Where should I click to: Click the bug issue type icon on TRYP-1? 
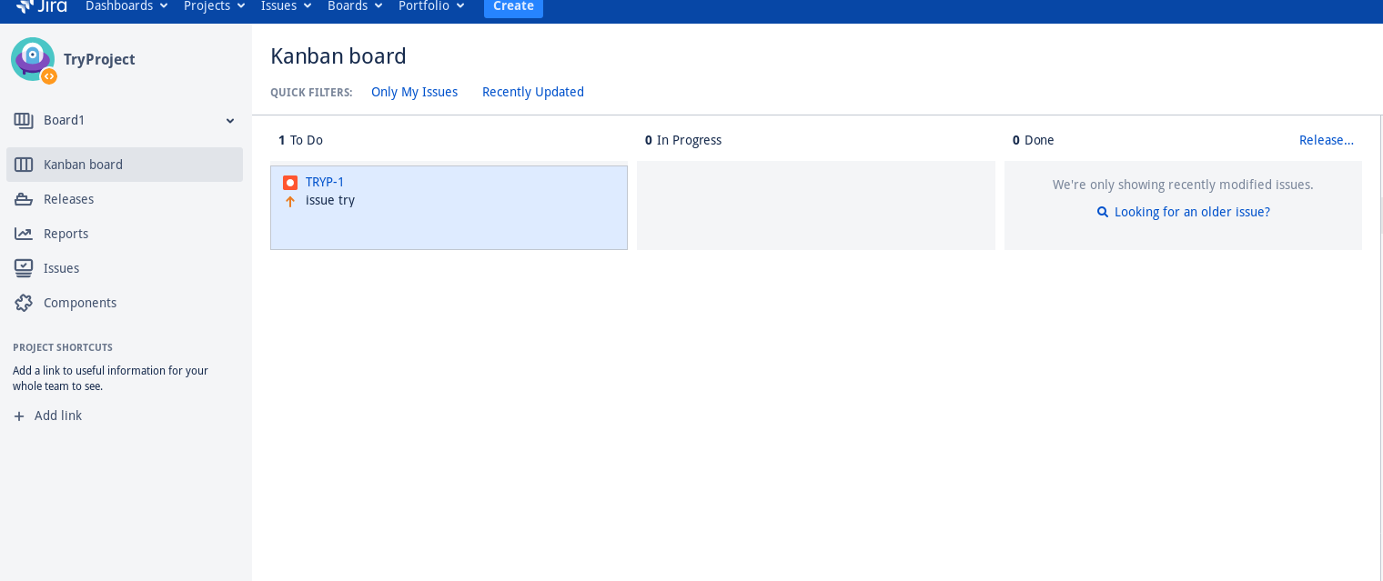coord(290,182)
